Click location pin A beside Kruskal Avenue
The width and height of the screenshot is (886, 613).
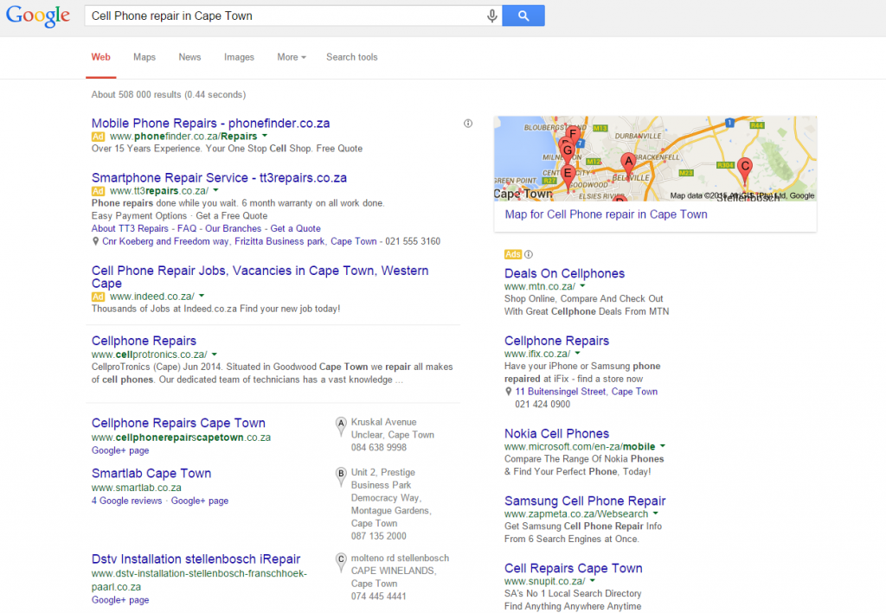[x=341, y=426]
